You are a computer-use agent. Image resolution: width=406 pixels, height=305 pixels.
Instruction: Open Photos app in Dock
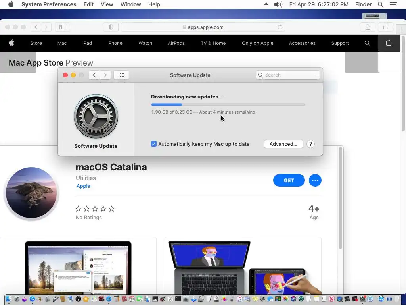coord(285,299)
